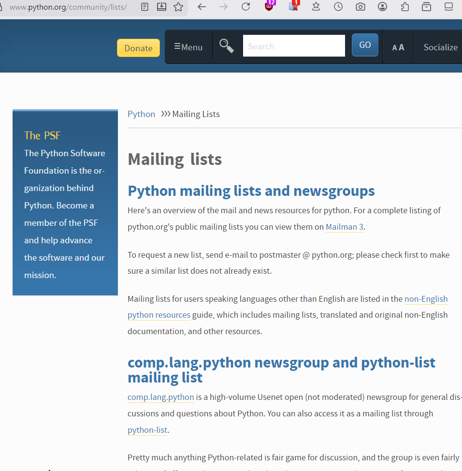The height and width of the screenshot is (471, 462).
Task: Open the account profile dropdown
Action: point(382,7)
